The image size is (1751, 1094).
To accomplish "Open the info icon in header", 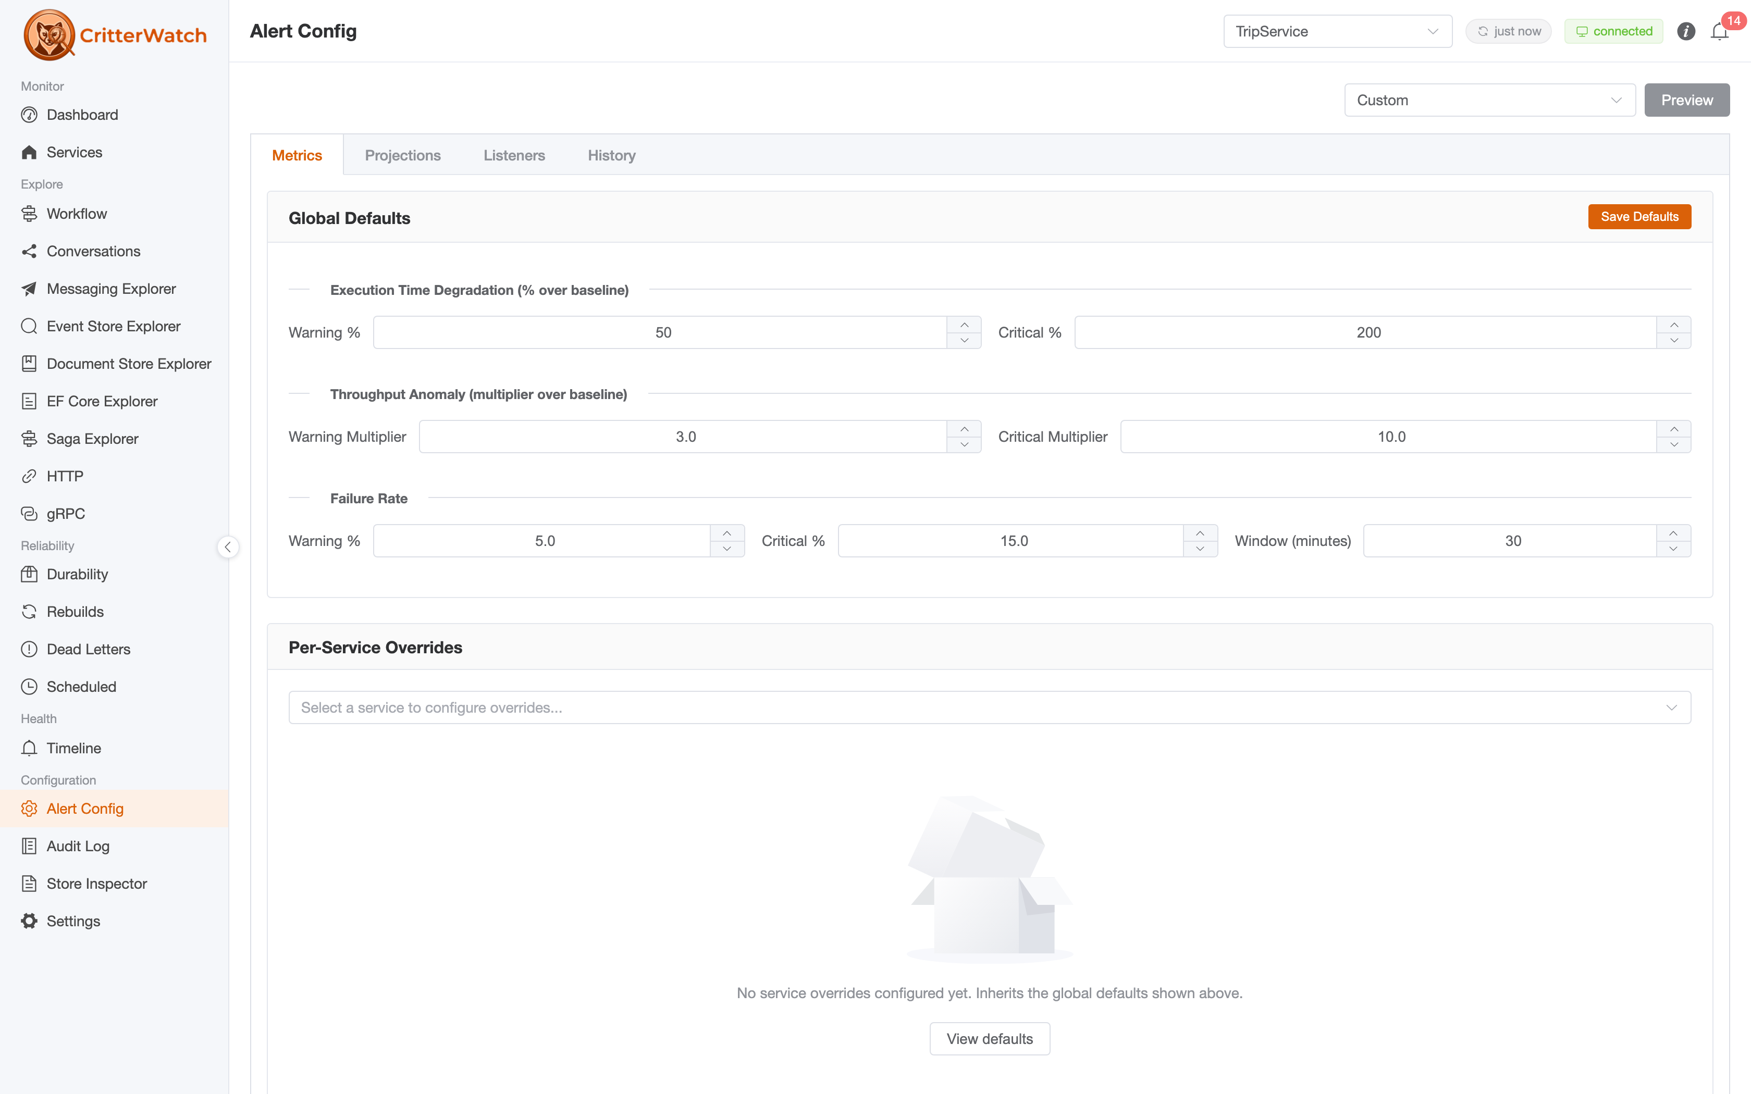I will click(x=1686, y=31).
